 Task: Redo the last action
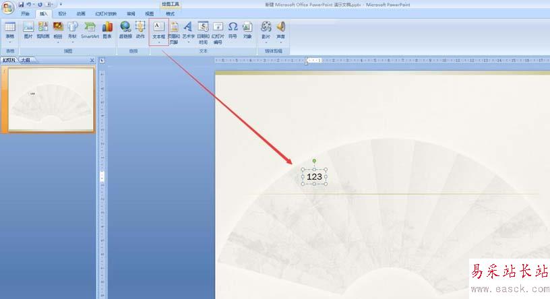[x=40, y=5]
